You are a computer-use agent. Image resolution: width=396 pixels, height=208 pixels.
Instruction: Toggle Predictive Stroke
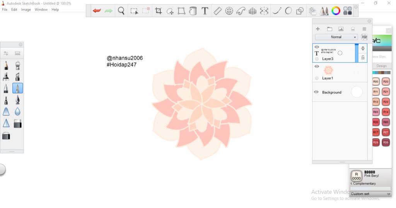click(x=288, y=11)
